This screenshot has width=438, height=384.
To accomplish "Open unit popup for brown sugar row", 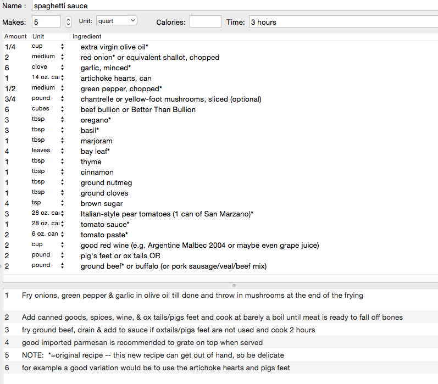I will pos(62,203).
